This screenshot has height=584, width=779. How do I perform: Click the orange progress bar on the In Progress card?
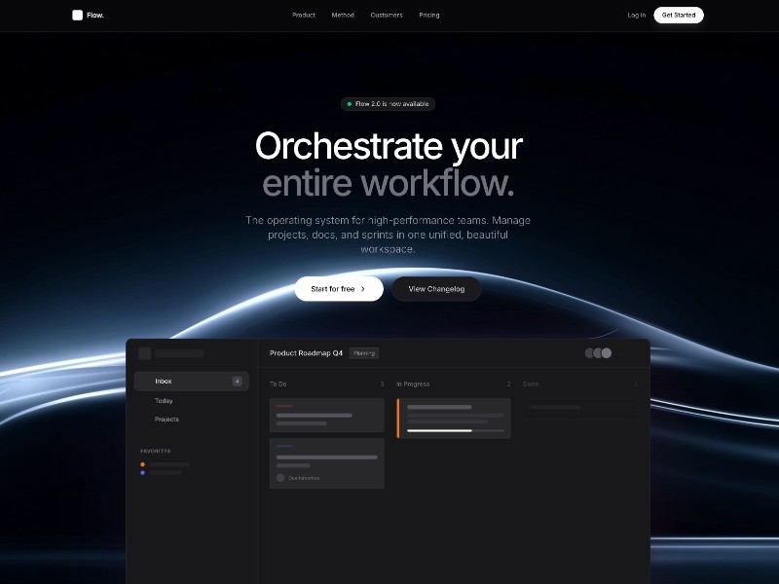point(400,417)
